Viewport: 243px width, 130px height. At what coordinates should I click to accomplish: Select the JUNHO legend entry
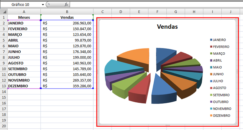tap(217, 74)
